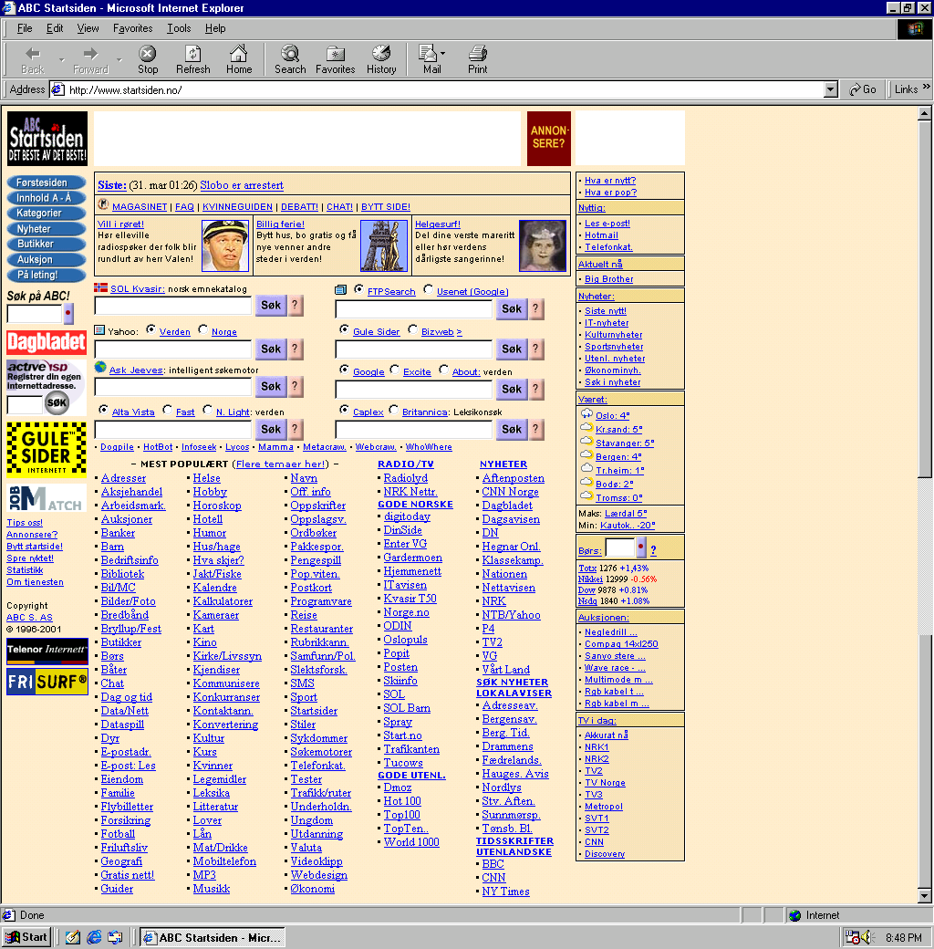Click the ABC Startsiden logo
Screen dimensions: 934x949
[x=47, y=138]
